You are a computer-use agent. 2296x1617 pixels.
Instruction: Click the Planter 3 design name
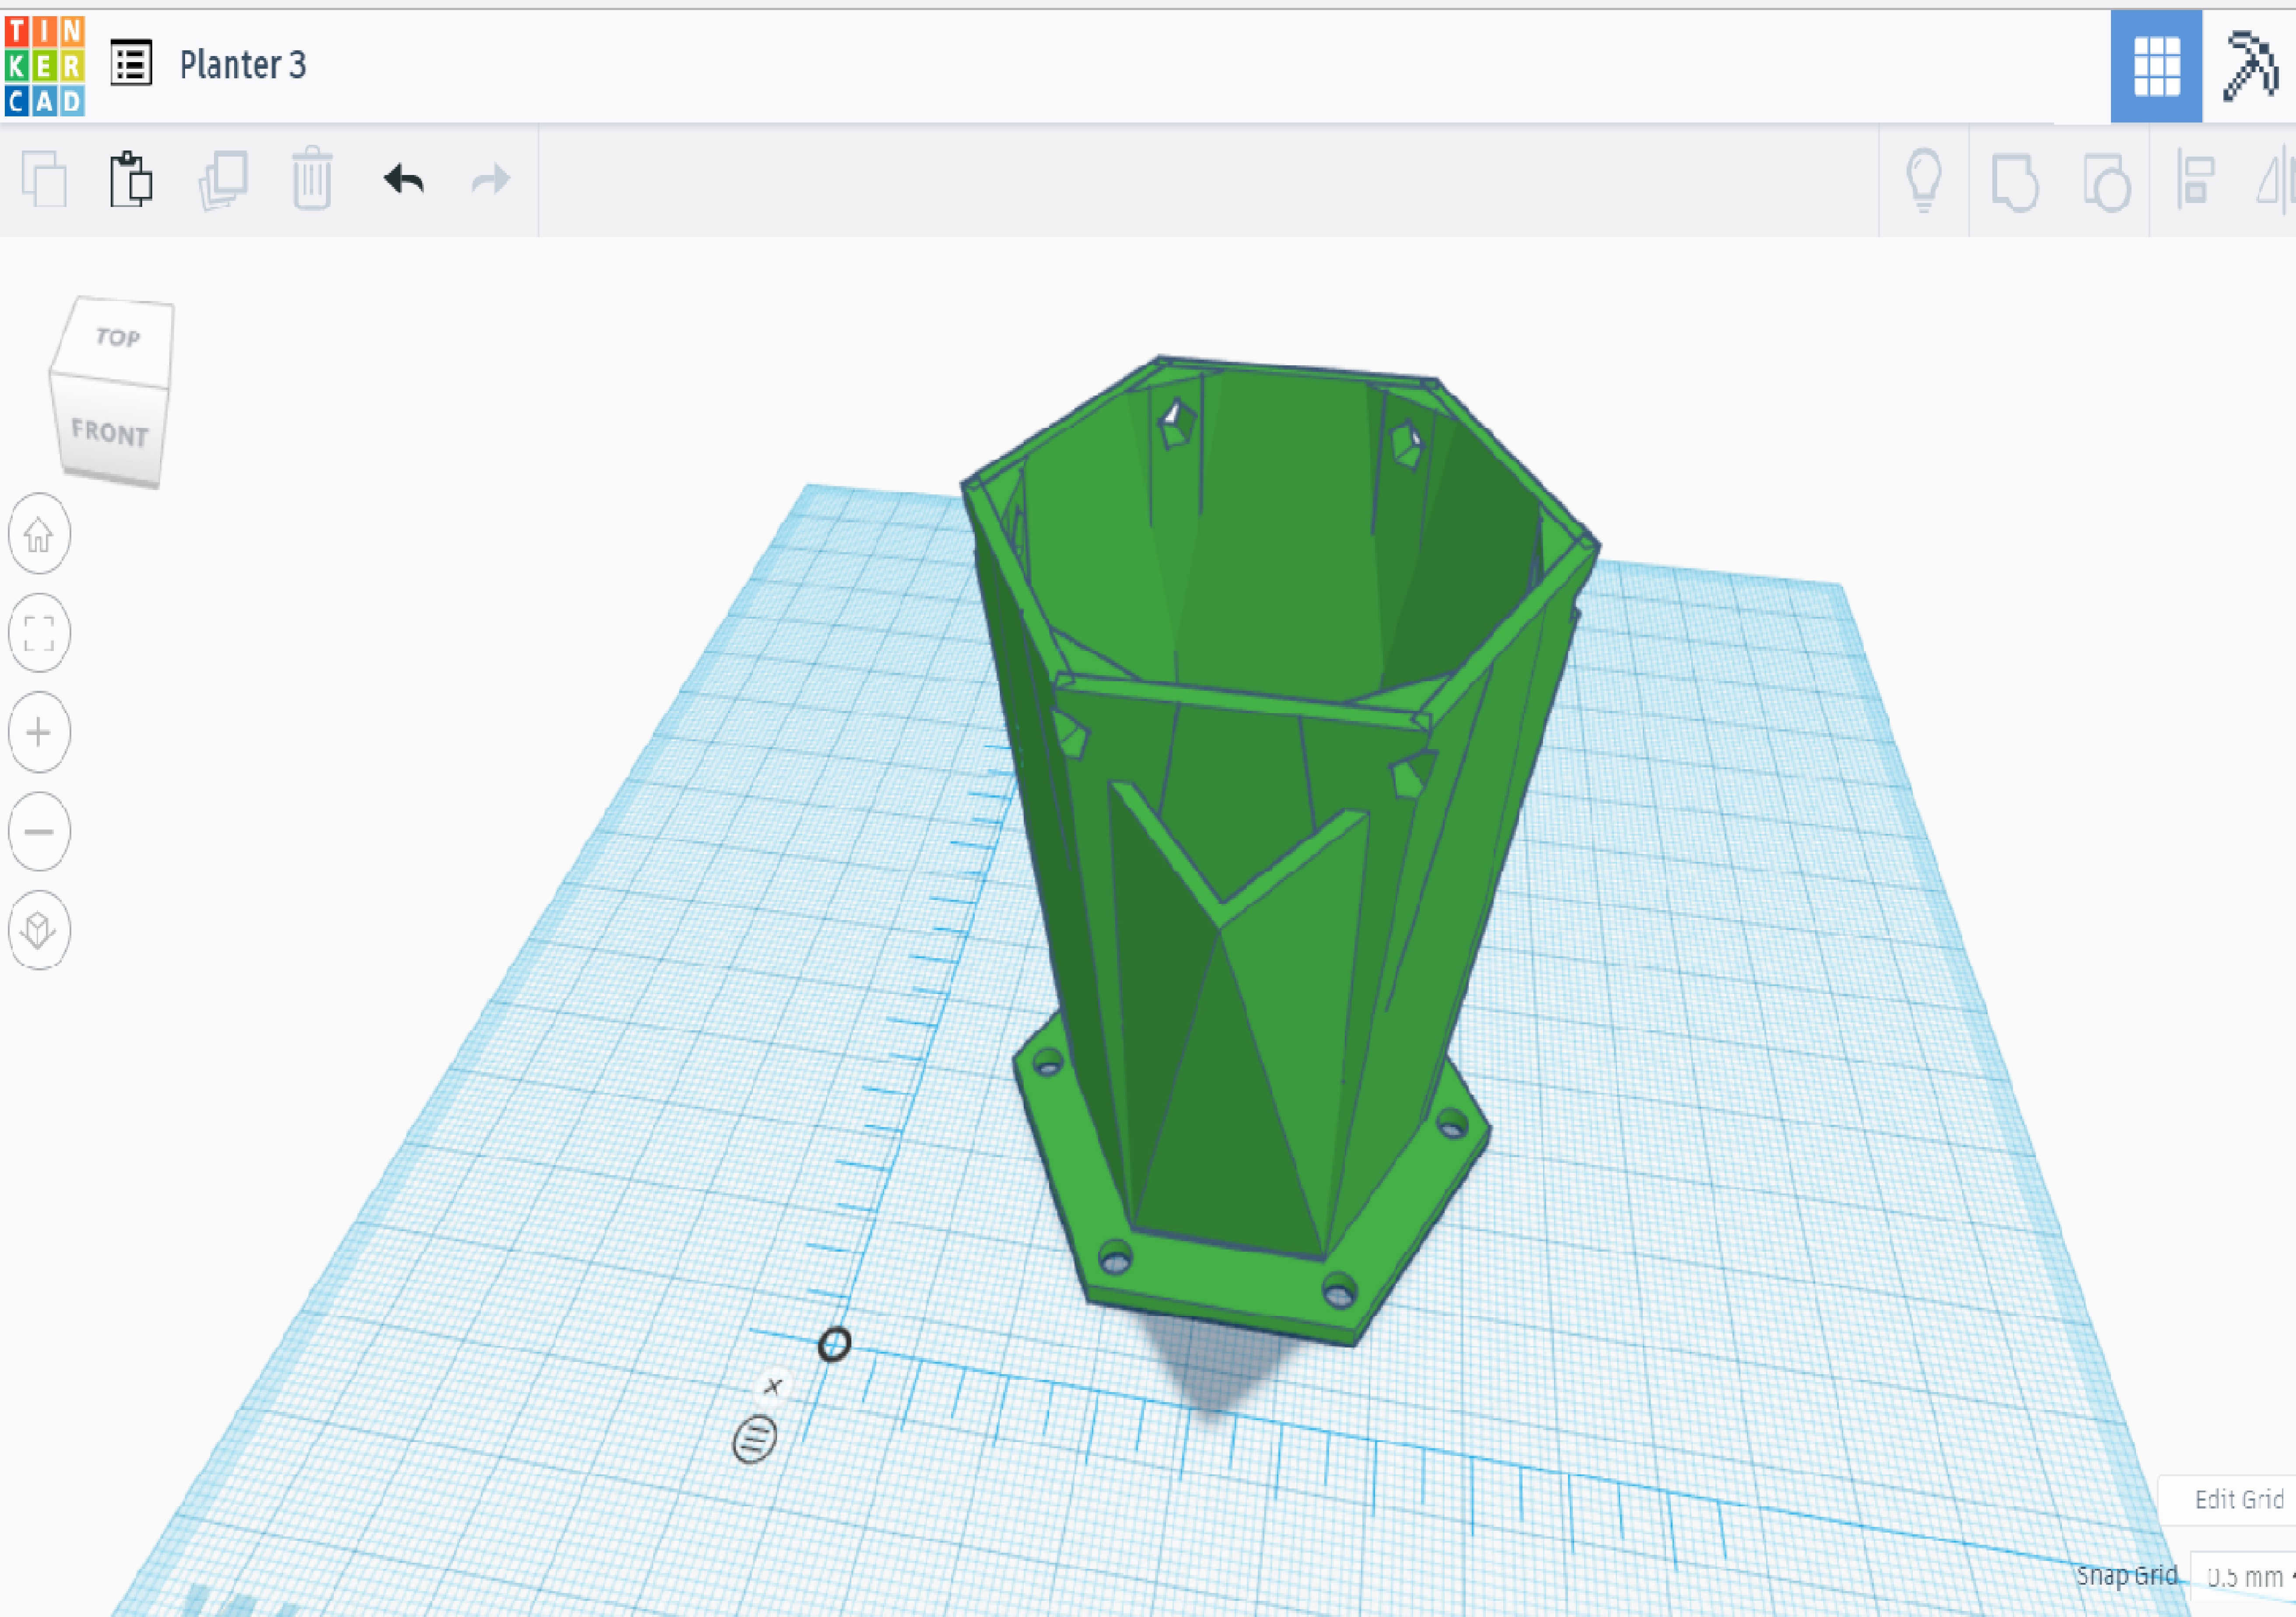click(243, 65)
